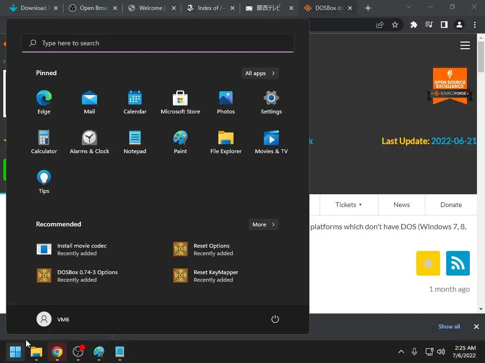This screenshot has height=363, width=485.
Task: Open the VM6 user account menu
Action: coord(53,319)
